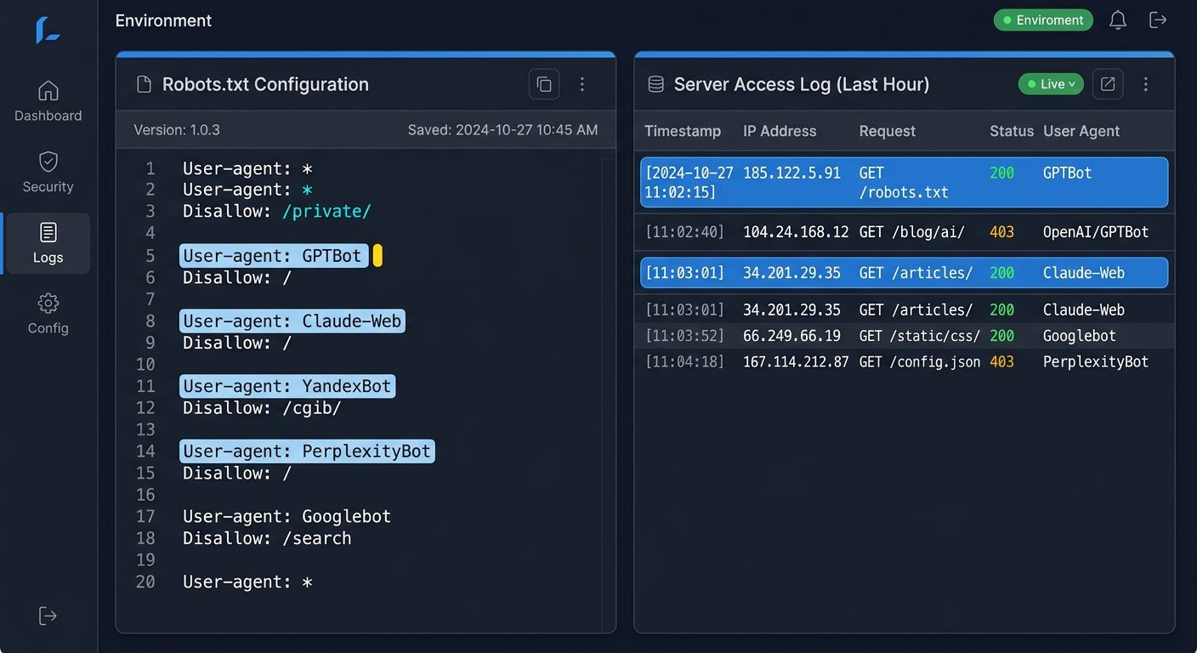Screen dimensions: 1197x653
Task: Select Logs from the sidebar navigation
Action: click(48, 243)
